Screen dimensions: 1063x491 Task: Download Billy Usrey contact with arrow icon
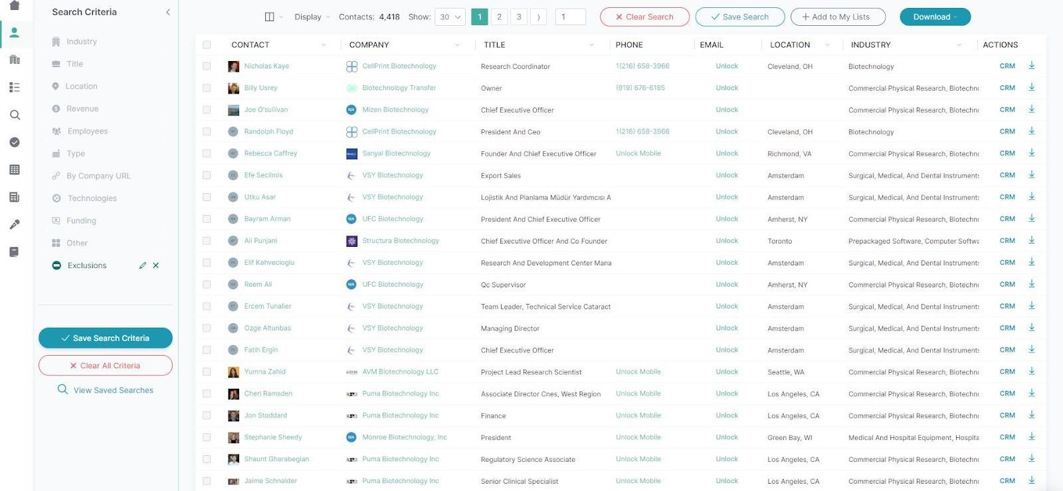tap(1032, 88)
